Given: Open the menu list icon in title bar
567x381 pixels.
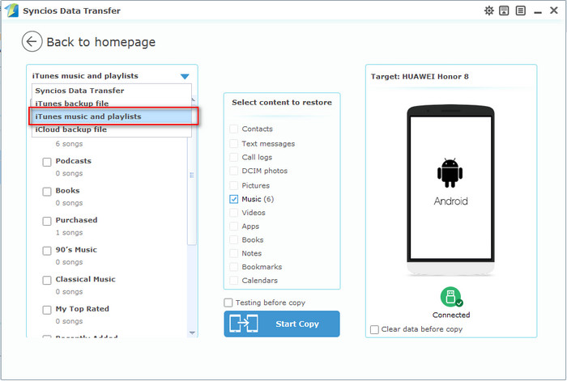Looking at the screenshot, I should tap(521, 11).
